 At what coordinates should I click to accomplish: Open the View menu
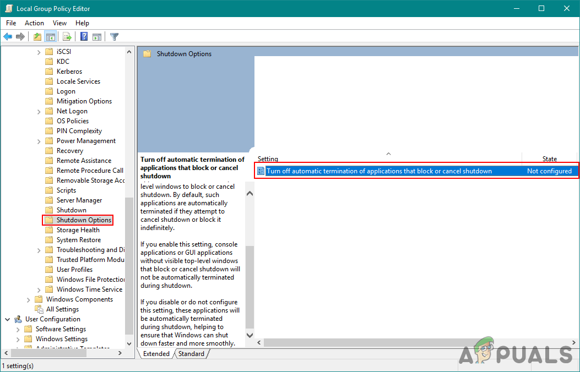coord(59,23)
